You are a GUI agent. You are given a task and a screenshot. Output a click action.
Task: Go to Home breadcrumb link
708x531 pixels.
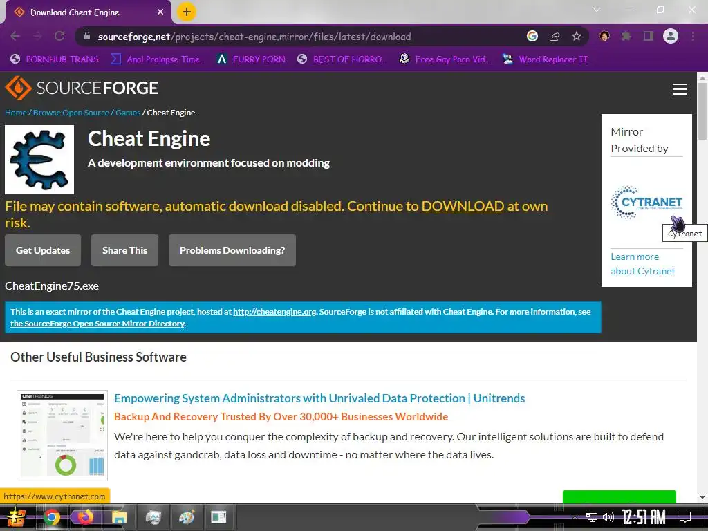click(16, 113)
